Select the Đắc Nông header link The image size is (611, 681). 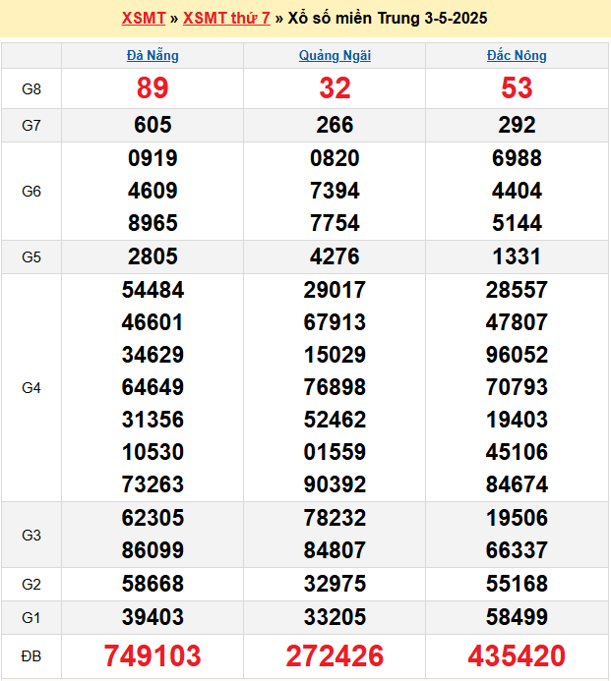click(x=517, y=56)
